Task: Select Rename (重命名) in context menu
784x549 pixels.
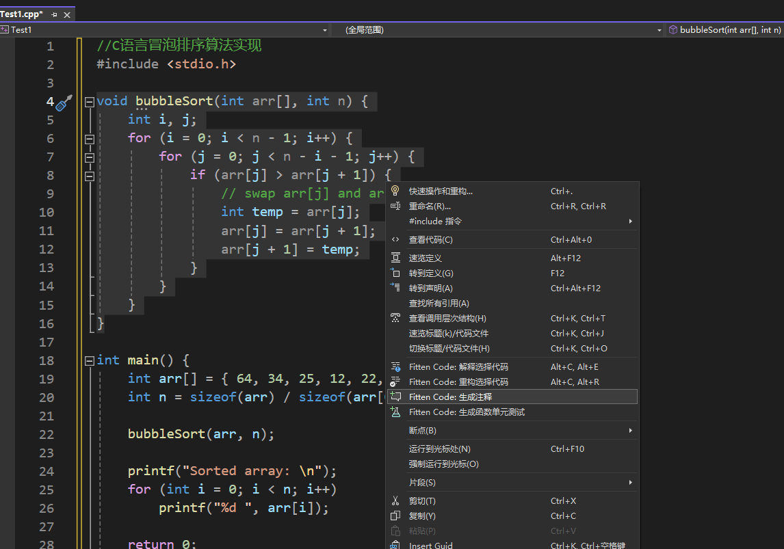Action: click(x=430, y=206)
